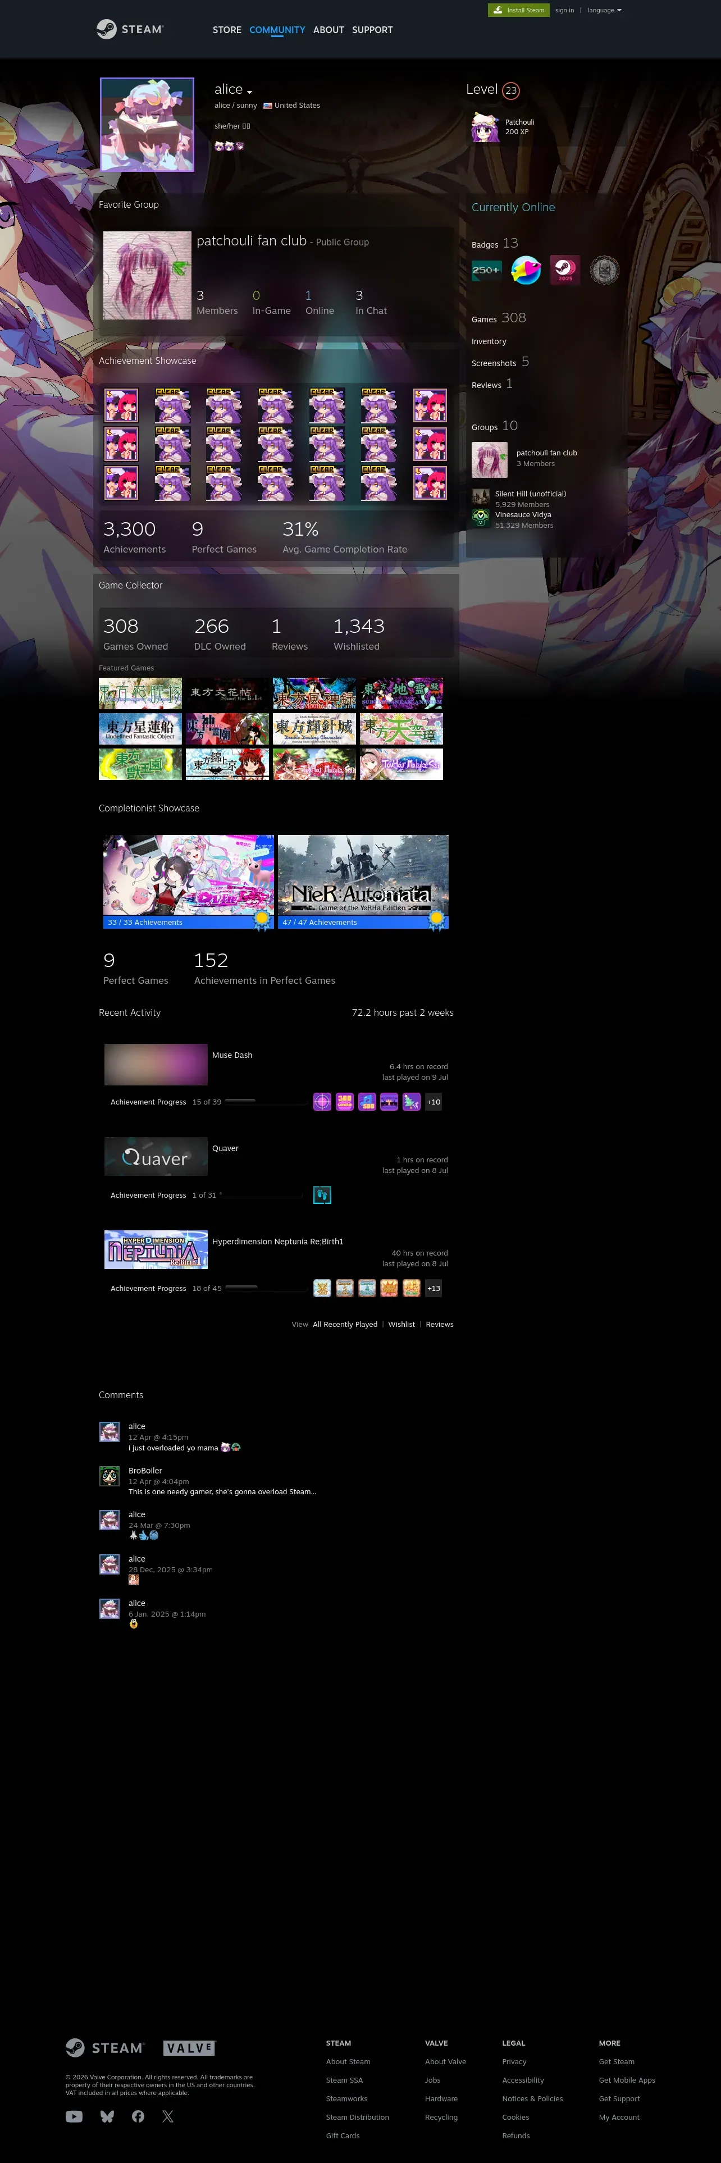
Task: Click the Install Steam button
Action: click(x=519, y=10)
